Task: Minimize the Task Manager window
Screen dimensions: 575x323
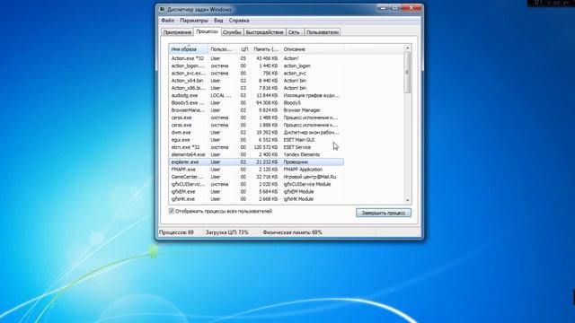Action: coord(383,7)
